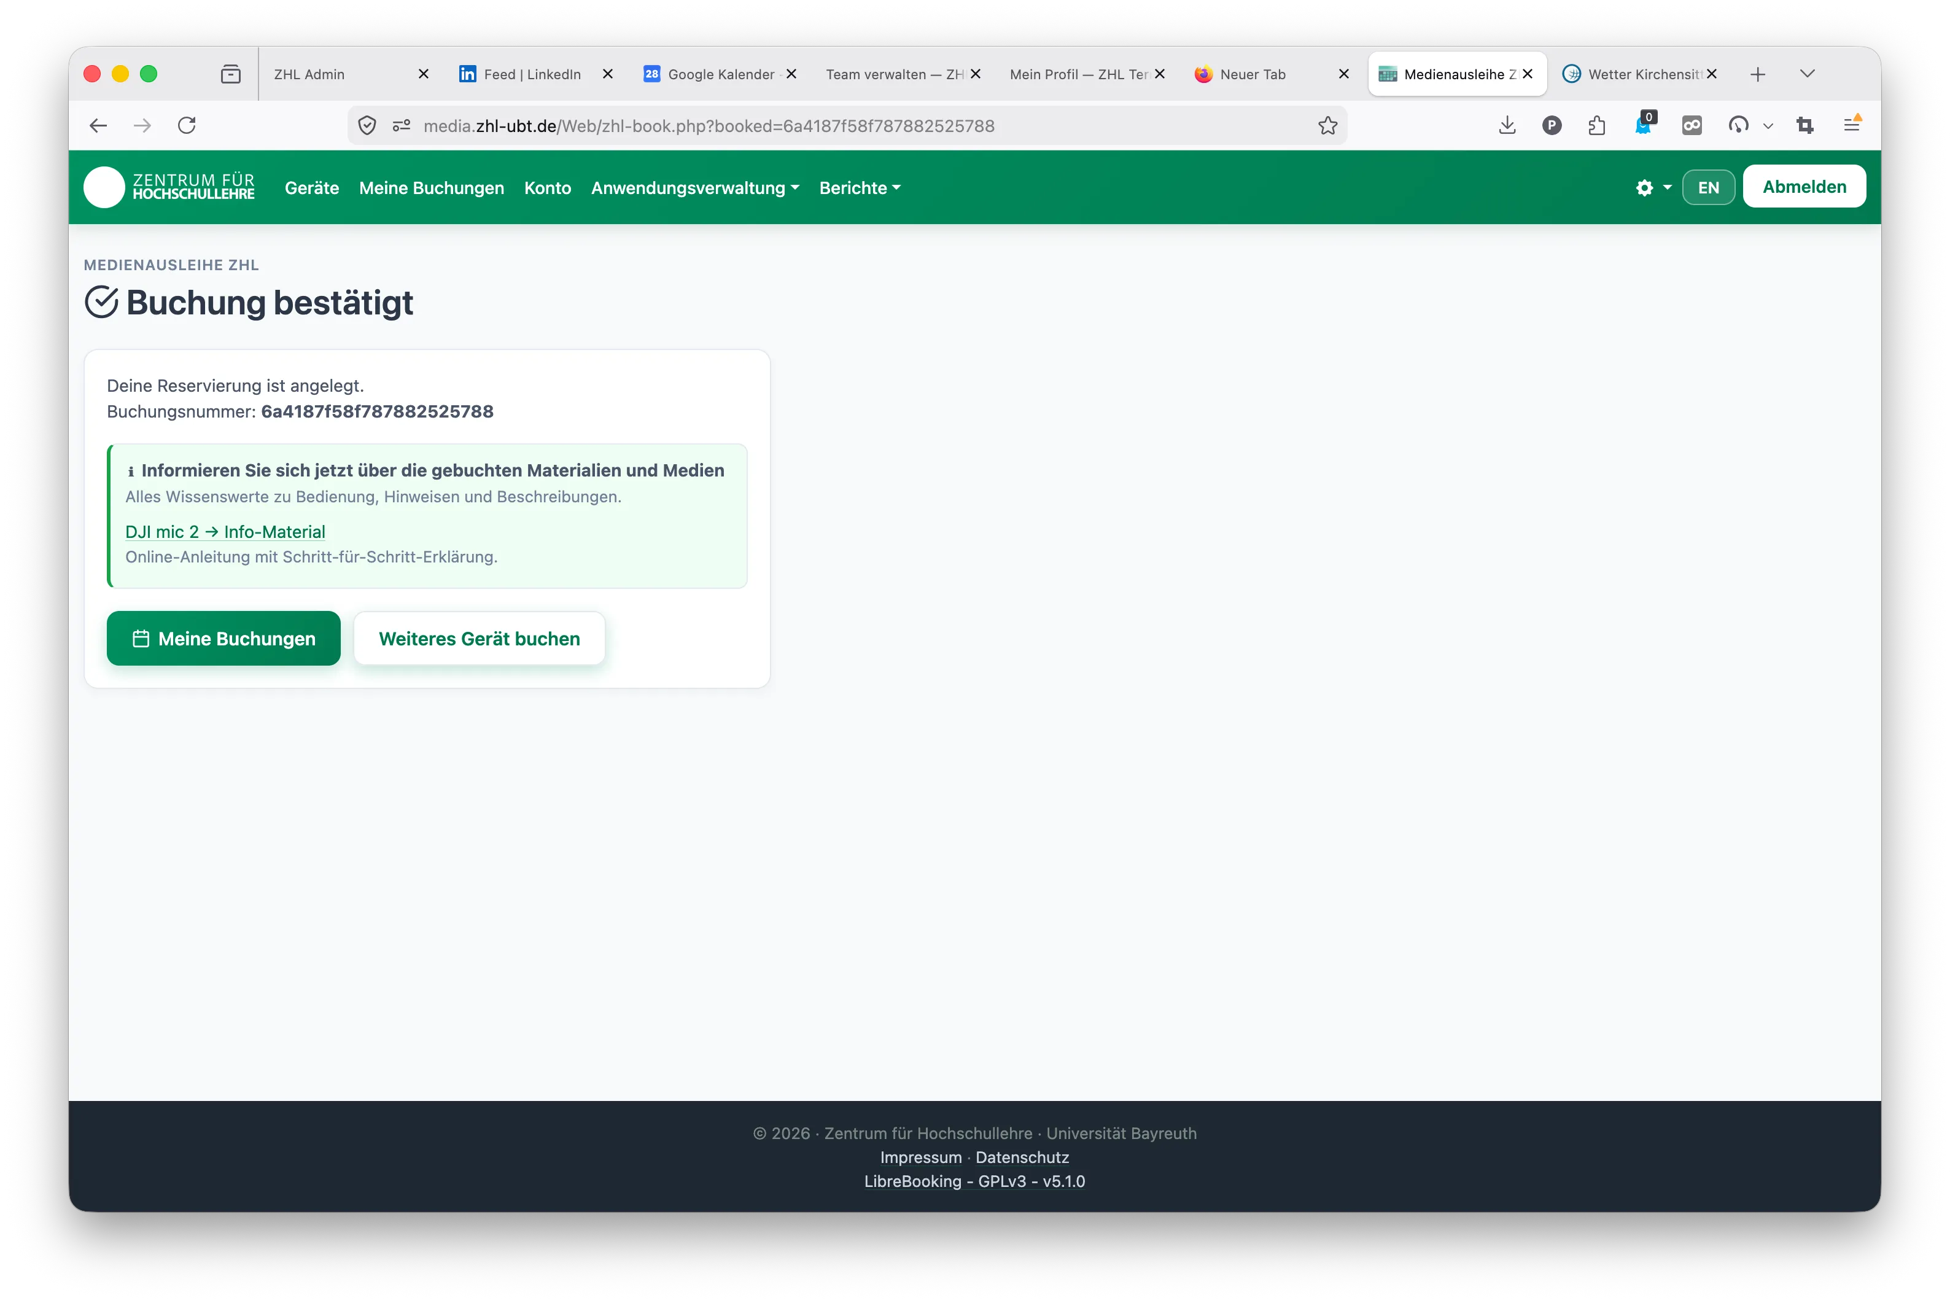This screenshot has height=1303, width=1950.
Task: Click the MEDIENAUSLEIHE ZHL breadcrumb label
Action: pyautogui.click(x=171, y=265)
